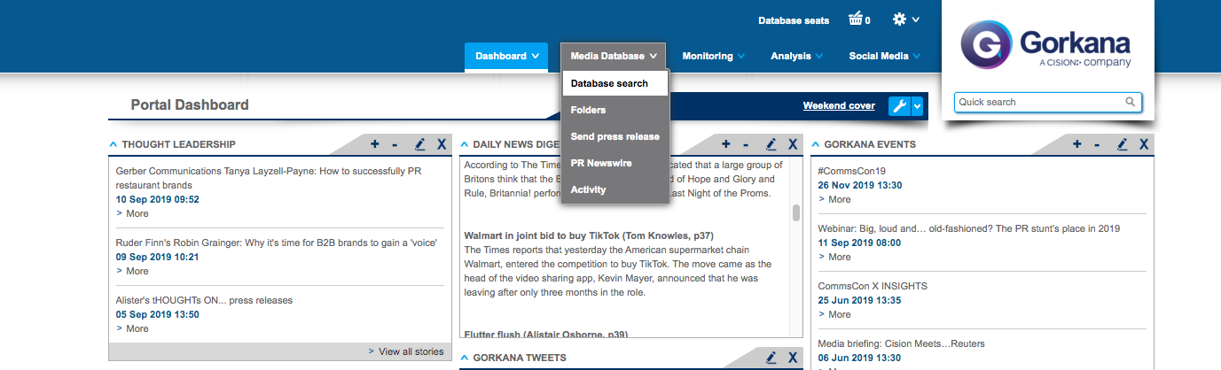Expand Thought Leadership panel with plus
The image size is (1221, 370).
pos(374,144)
